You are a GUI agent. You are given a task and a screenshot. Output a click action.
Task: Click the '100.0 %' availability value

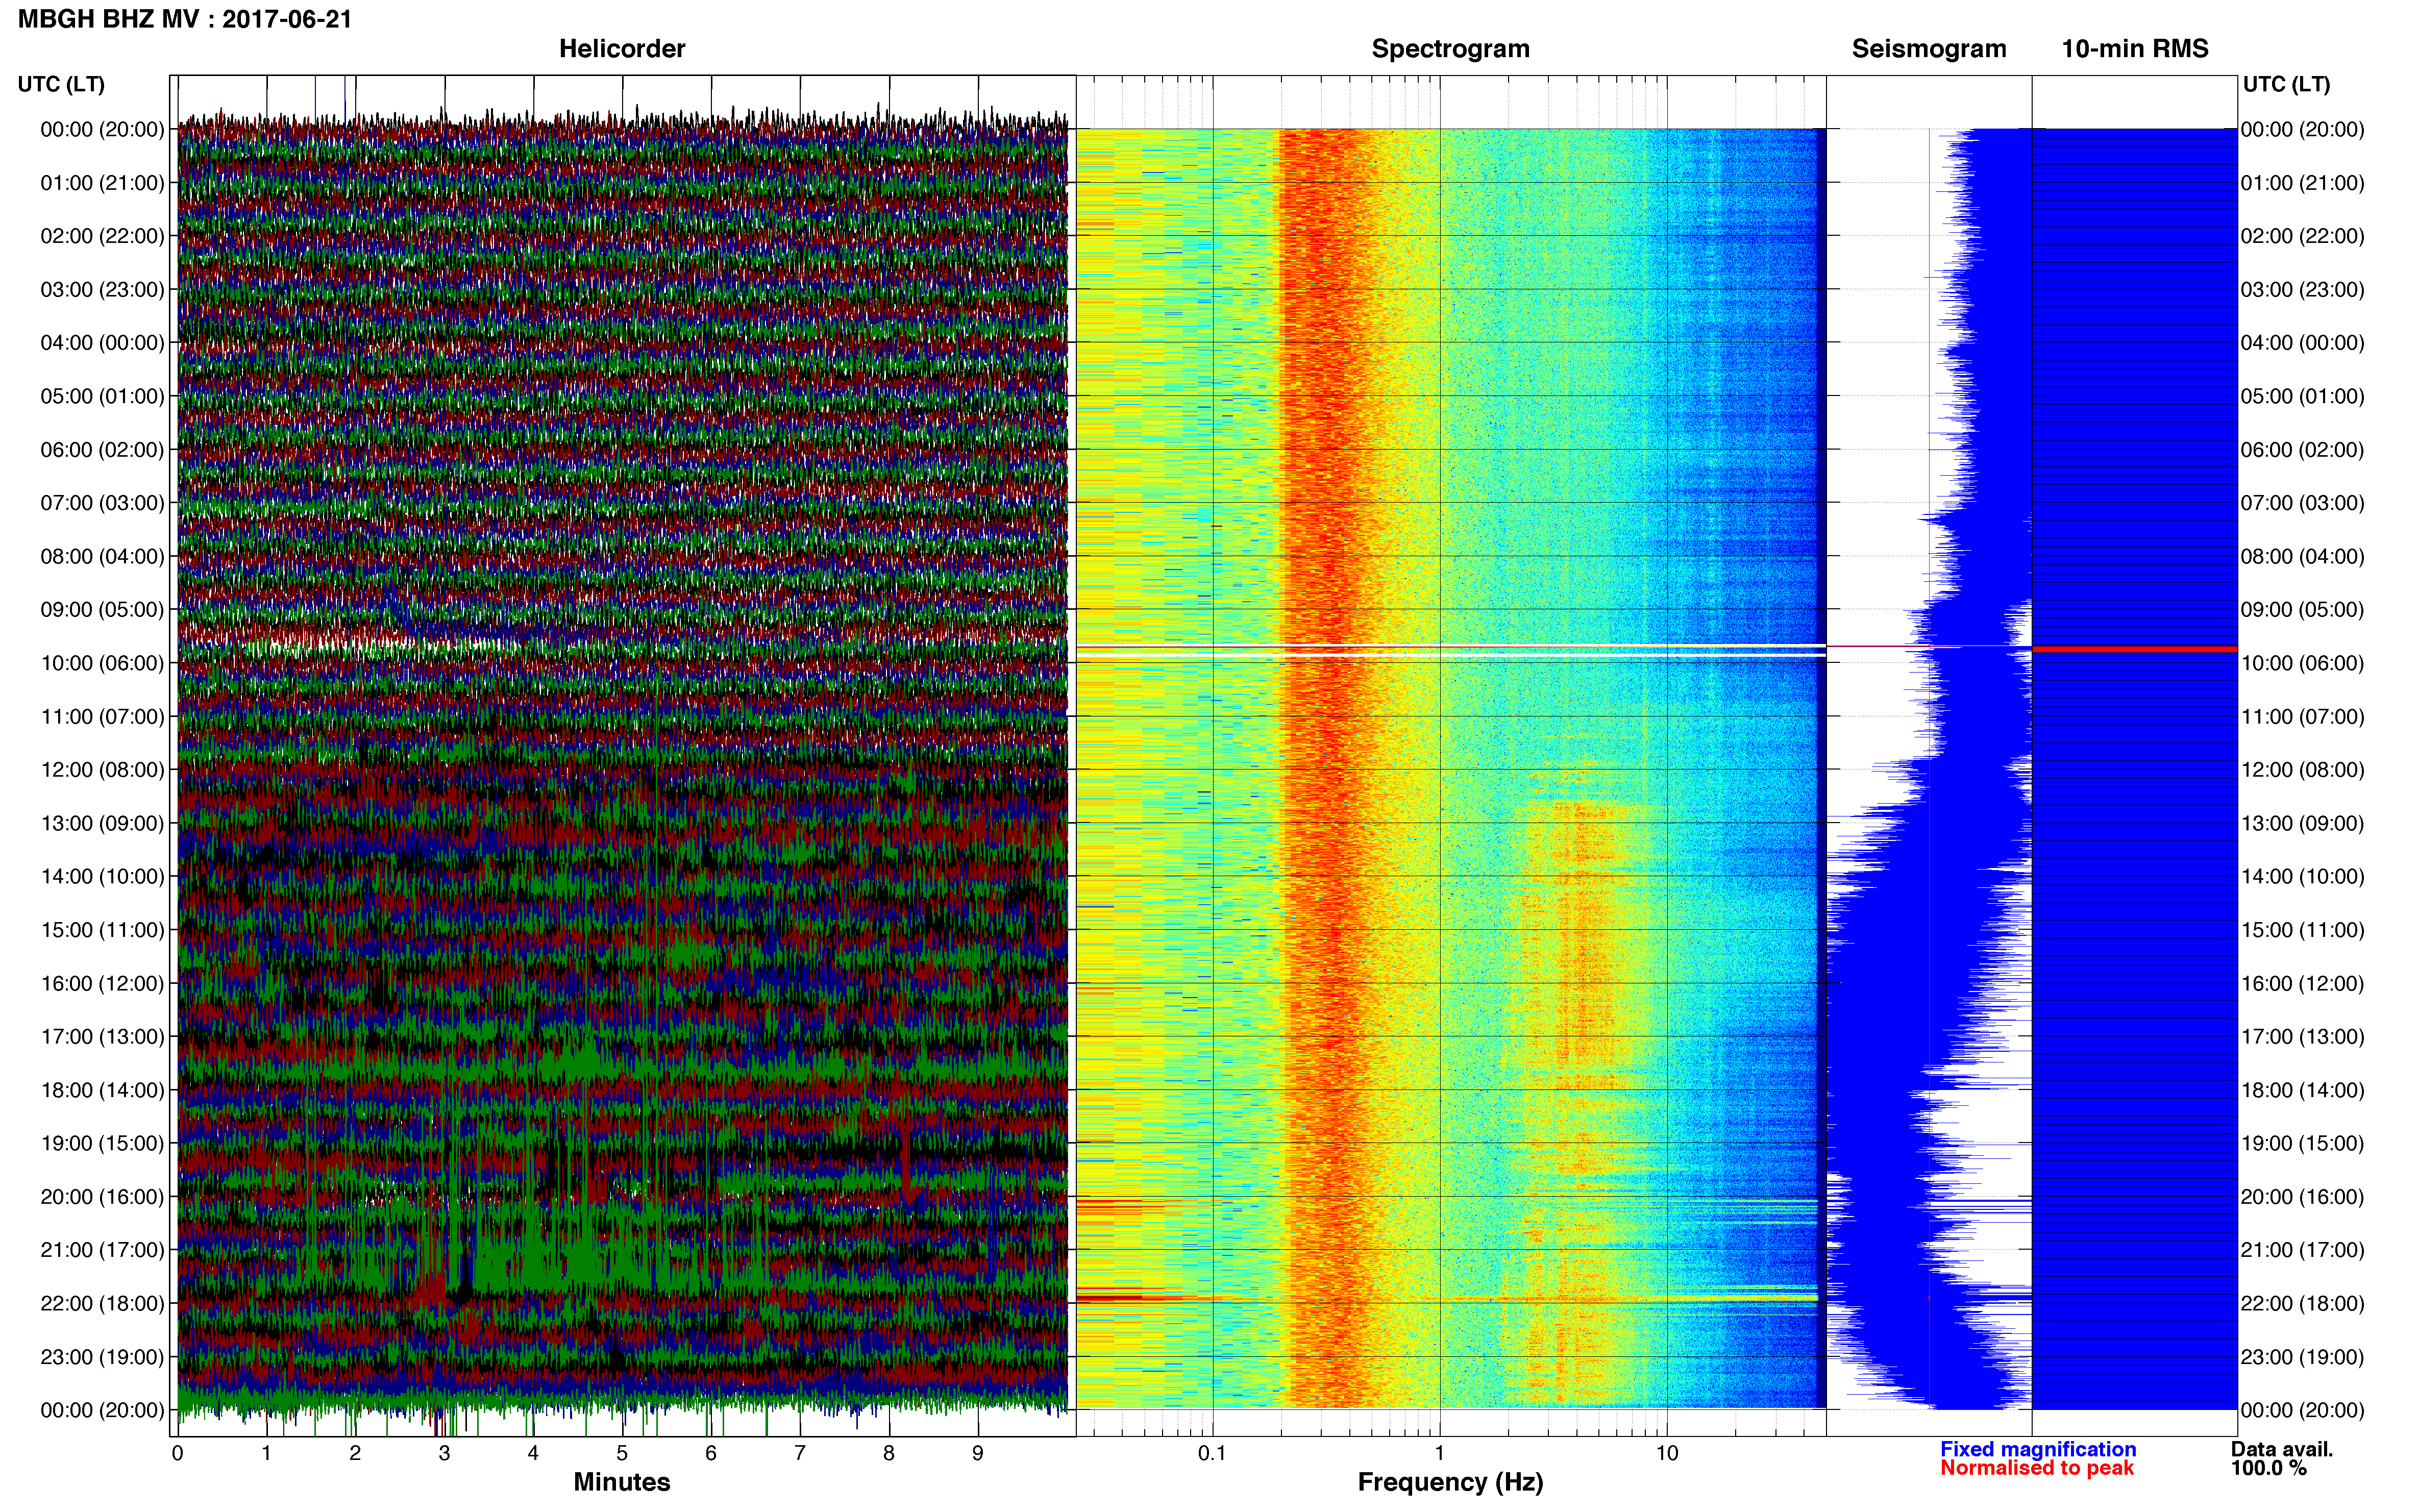click(x=2268, y=1468)
